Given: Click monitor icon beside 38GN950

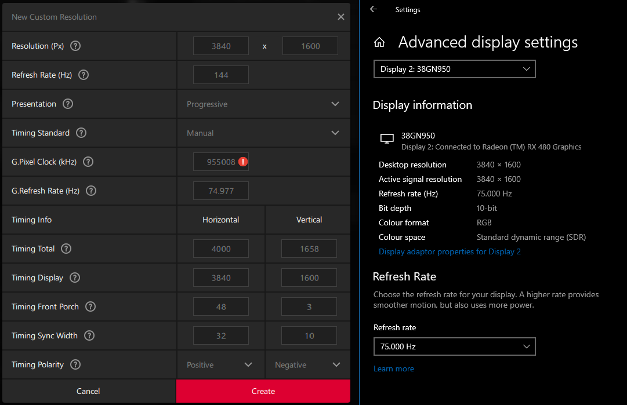Looking at the screenshot, I should coord(387,139).
